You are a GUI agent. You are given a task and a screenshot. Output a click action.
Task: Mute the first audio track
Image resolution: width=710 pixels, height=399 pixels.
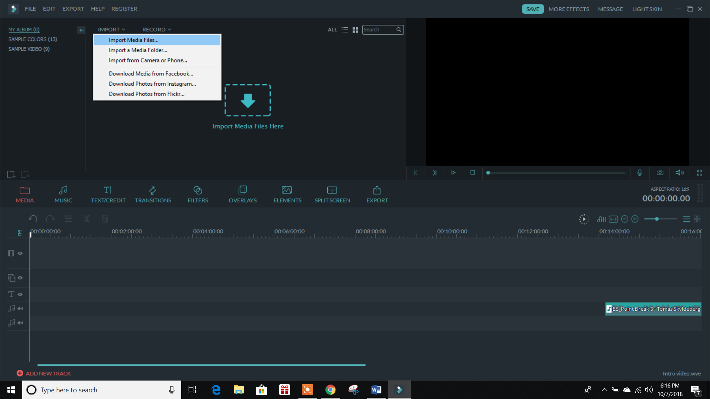click(20, 308)
